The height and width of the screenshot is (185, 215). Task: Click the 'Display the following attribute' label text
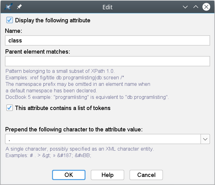(53, 20)
